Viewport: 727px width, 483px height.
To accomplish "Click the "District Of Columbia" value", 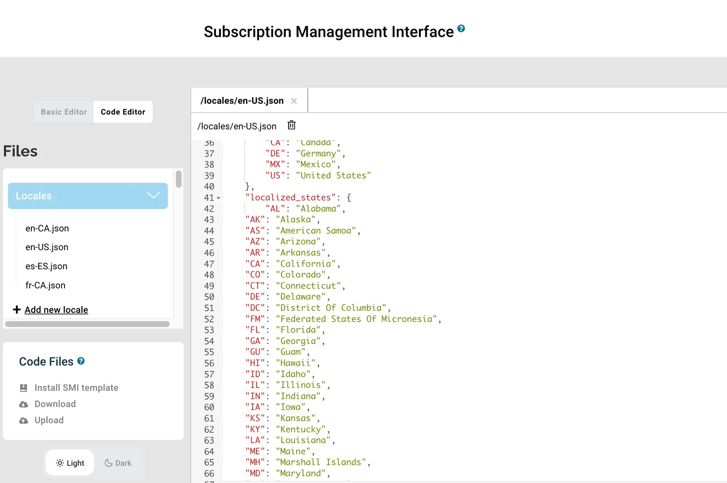I will pyautogui.click(x=331, y=308).
